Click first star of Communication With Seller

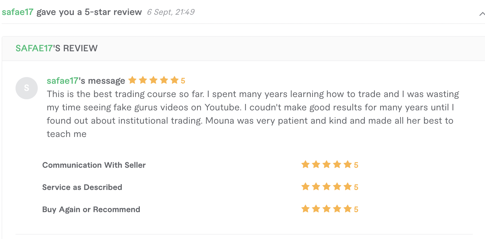point(305,164)
